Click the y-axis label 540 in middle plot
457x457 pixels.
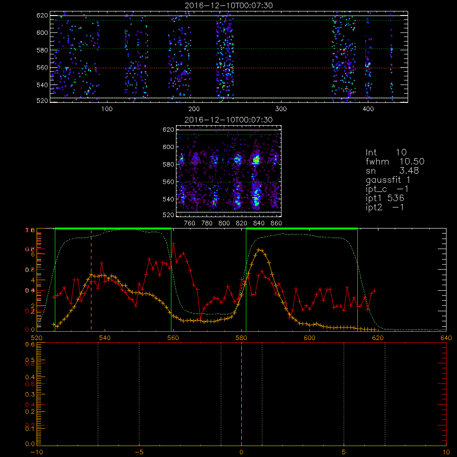point(168,199)
